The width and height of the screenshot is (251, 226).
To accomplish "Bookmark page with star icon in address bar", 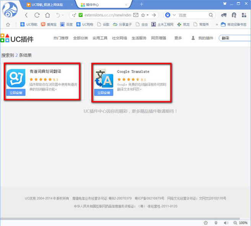I will click(x=143, y=15).
